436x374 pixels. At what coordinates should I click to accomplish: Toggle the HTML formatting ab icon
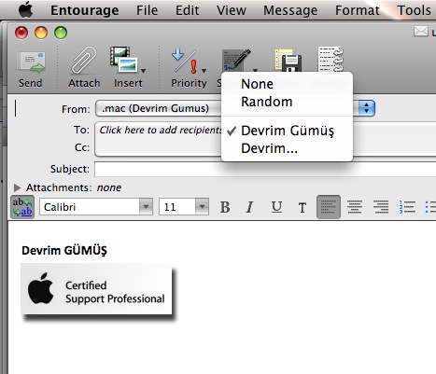pos(22,207)
